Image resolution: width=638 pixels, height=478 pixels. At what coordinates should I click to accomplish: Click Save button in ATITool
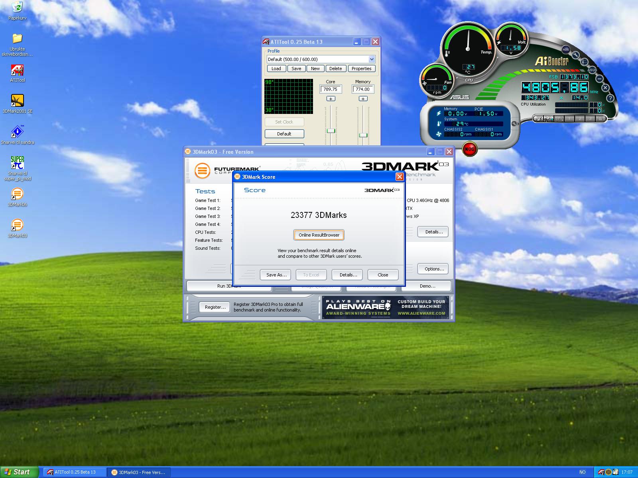tap(296, 69)
